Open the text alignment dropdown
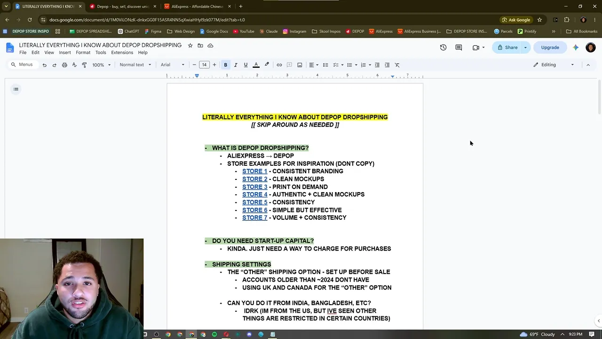The height and width of the screenshot is (339, 602). point(314,65)
